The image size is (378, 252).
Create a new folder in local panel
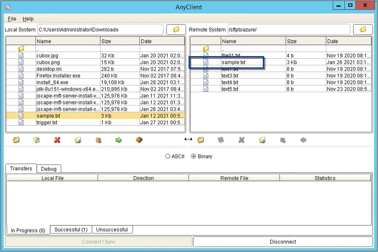16,140
